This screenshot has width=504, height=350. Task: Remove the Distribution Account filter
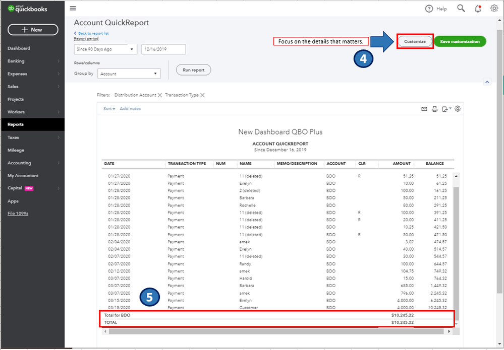pos(160,95)
